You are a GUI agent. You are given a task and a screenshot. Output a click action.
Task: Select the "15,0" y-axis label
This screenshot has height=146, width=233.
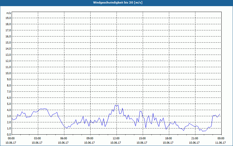point(8,42)
